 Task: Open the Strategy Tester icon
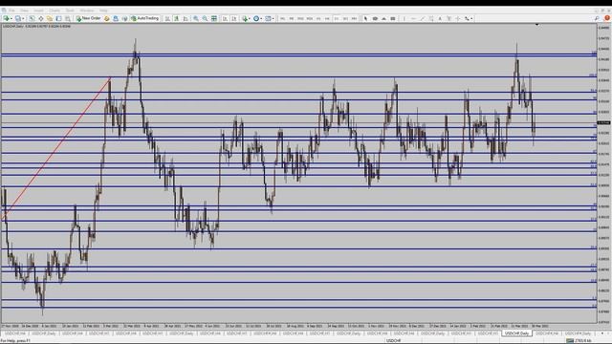[x=68, y=18]
